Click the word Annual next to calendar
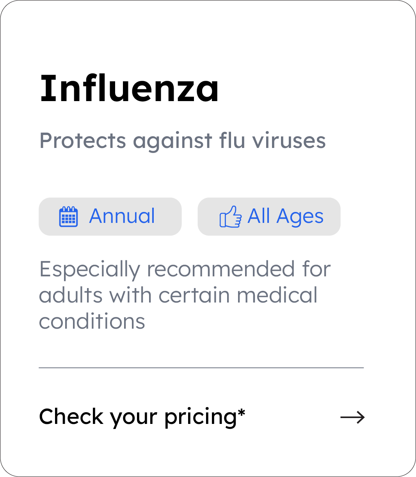 122,216
